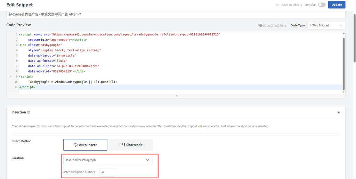Open the Insert After Paragraph location dropdown
Screen dimensions: 356x179
(x=108, y=160)
